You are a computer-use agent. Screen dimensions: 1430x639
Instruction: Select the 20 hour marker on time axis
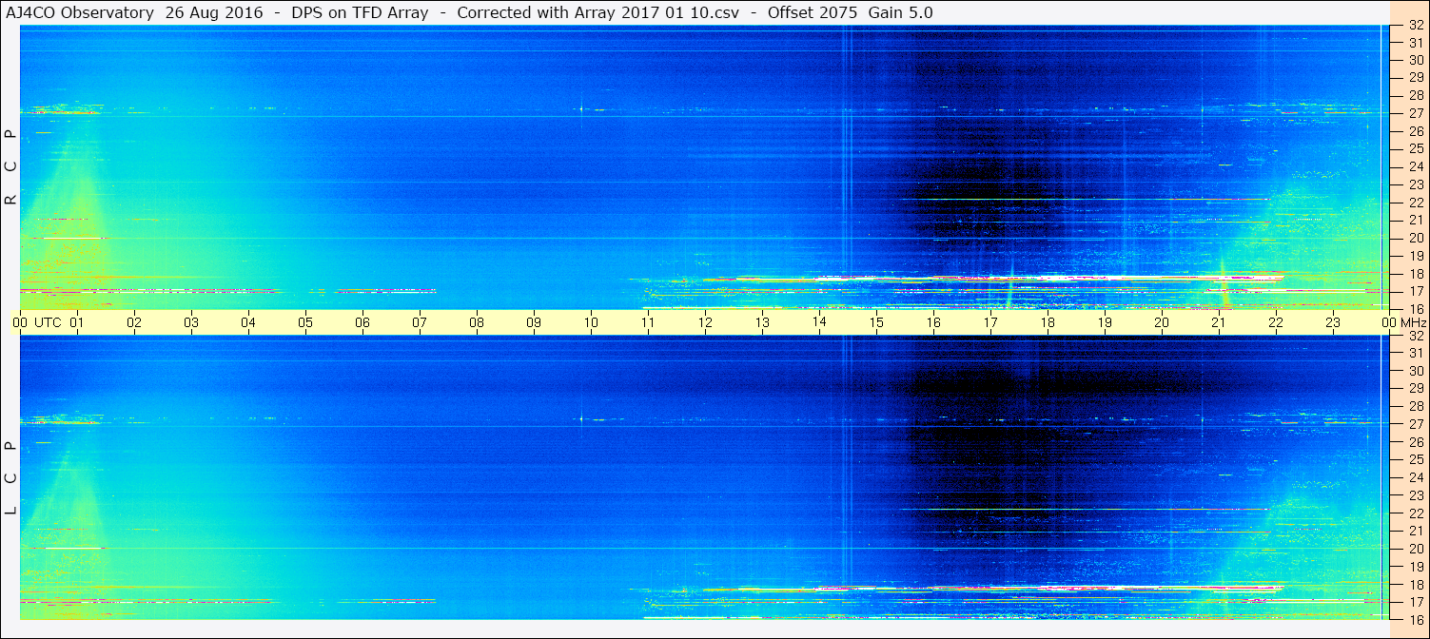pos(1162,322)
